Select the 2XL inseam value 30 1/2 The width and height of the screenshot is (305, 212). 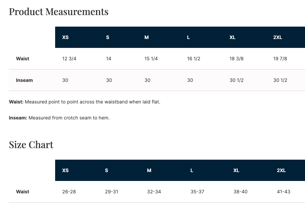pyautogui.click(x=280, y=80)
